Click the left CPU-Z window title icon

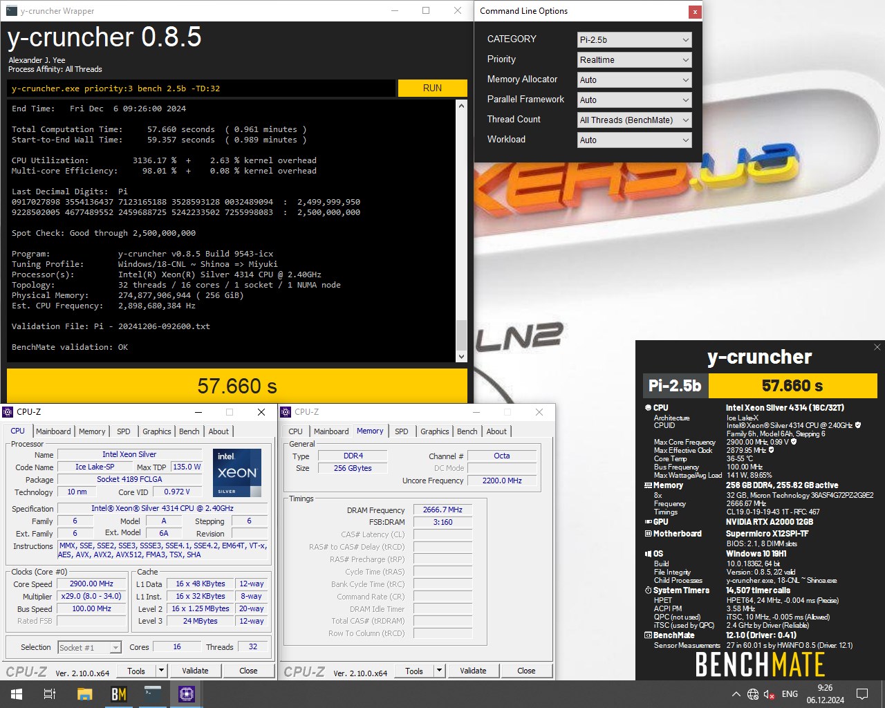(8, 412)
